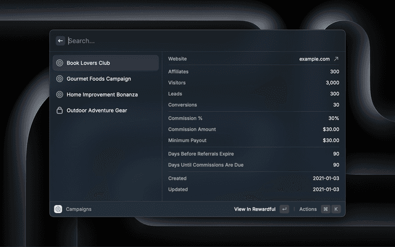Click the Gourmet Foods Campaign target icon
Viewport: 395px width, 247px height.
[x=59, y=79]
